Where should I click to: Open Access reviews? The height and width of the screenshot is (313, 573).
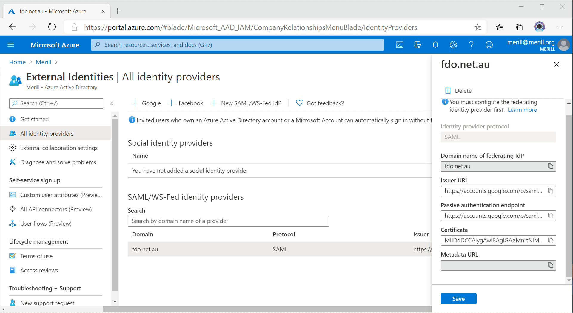click(x=56, y=270)
